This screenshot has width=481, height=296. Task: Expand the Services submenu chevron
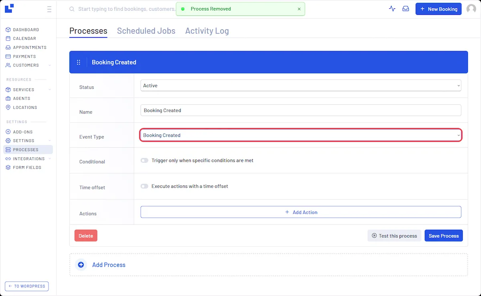tap(50, 89)
